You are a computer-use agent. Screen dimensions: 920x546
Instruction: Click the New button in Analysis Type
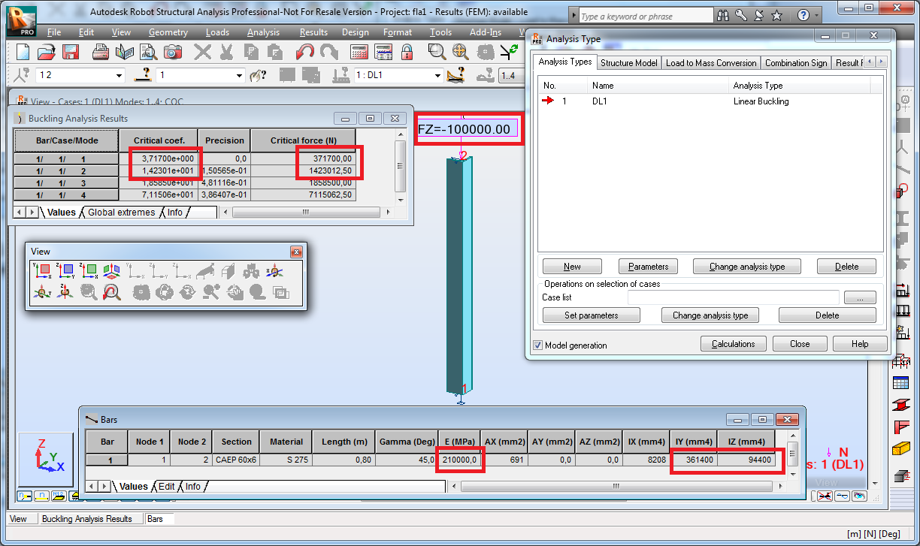pyautogui.click(x=572, y=267)
